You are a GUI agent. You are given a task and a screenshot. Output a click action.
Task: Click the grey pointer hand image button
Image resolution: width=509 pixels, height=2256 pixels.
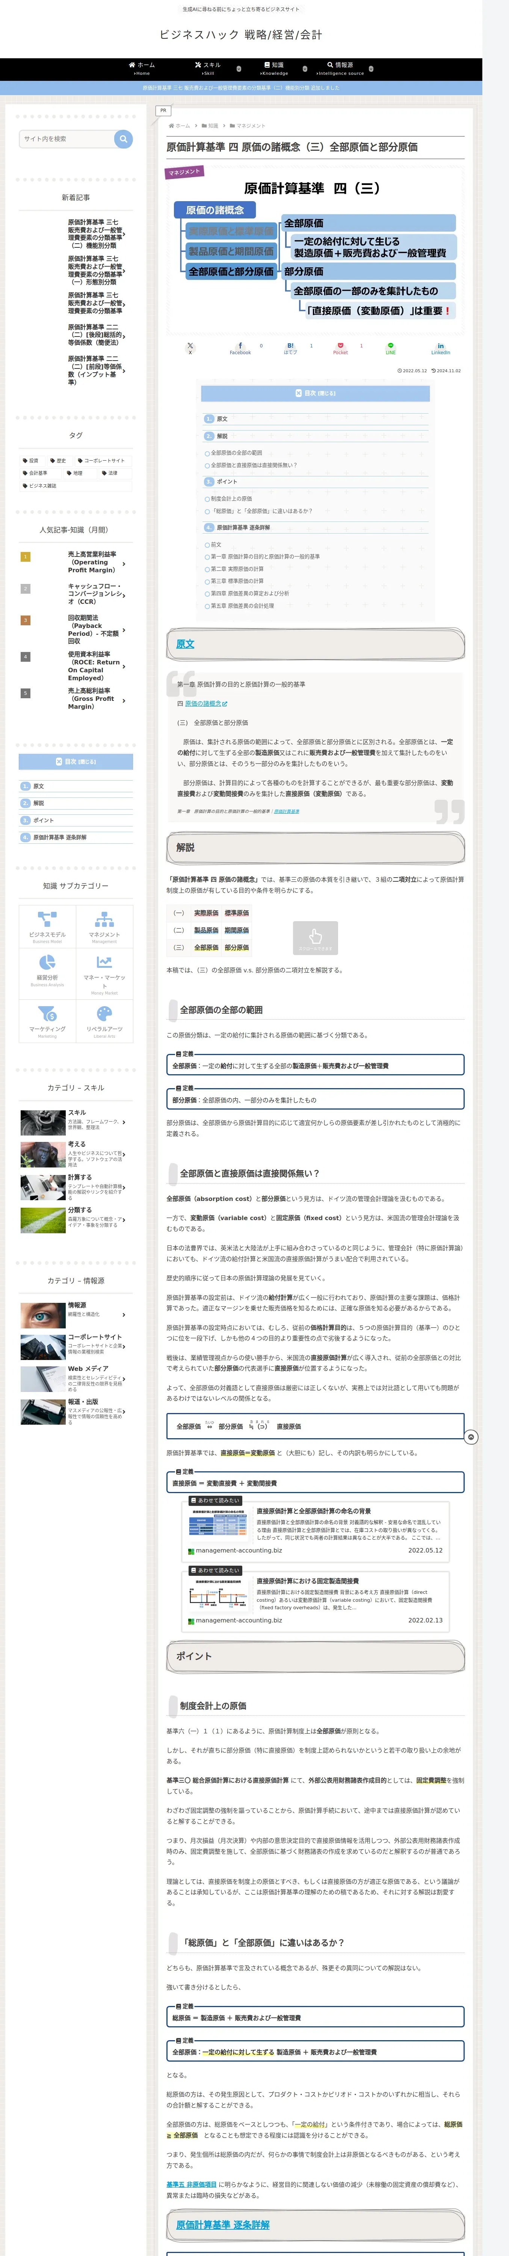tap(315, 938)
